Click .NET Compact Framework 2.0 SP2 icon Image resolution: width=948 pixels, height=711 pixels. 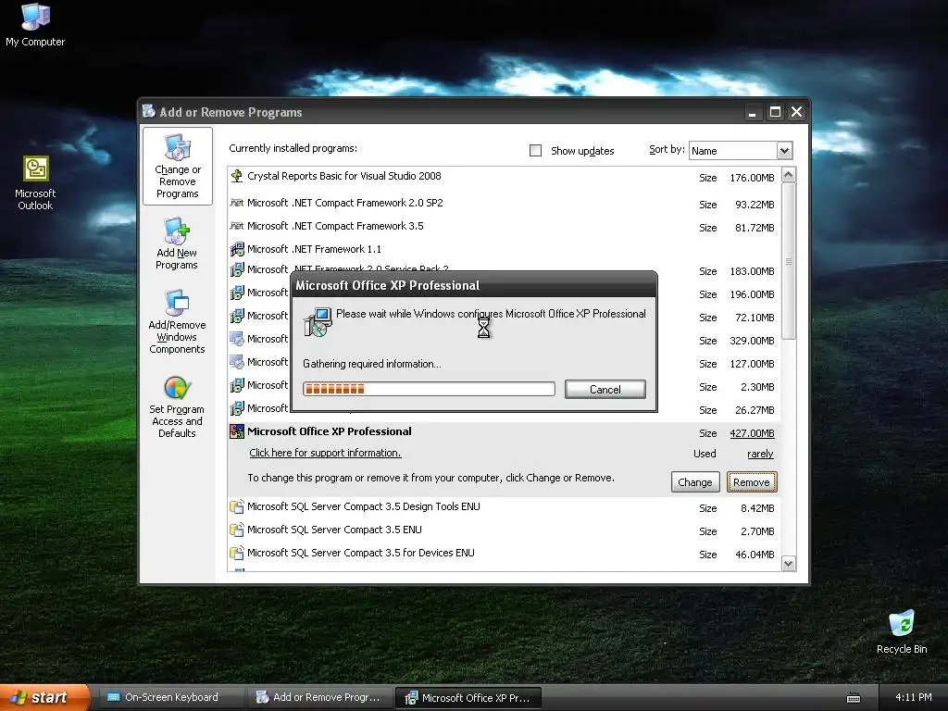tap(236, 203)
